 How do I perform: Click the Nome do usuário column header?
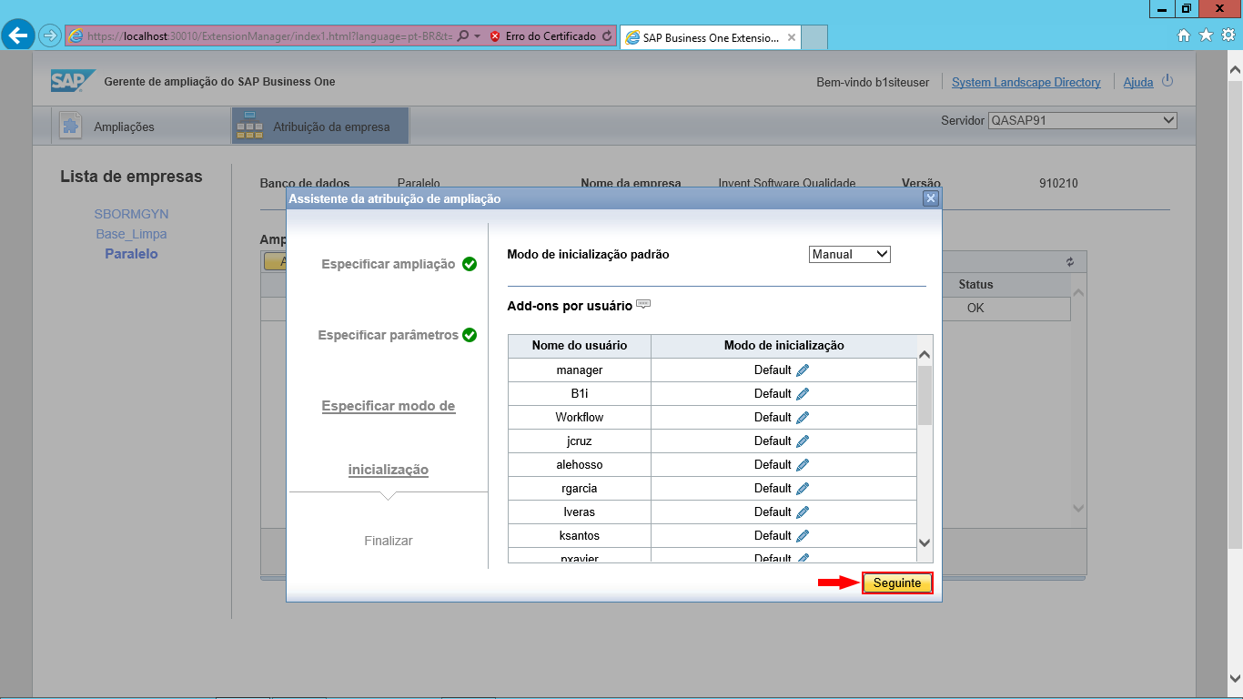(580, 346)
